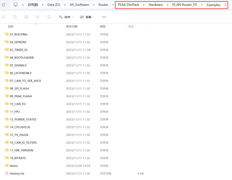The height and width of the screenshot is (180, 232).
Task: Select the 04_BOOTLOADER folder
Action: 22,58
